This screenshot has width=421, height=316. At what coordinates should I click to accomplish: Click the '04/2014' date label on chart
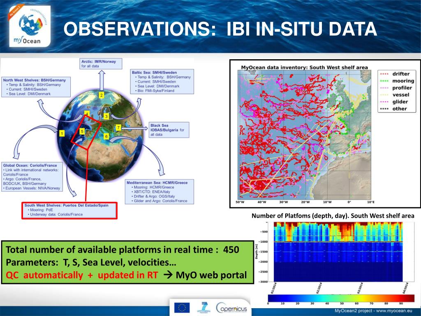(406, 288)
